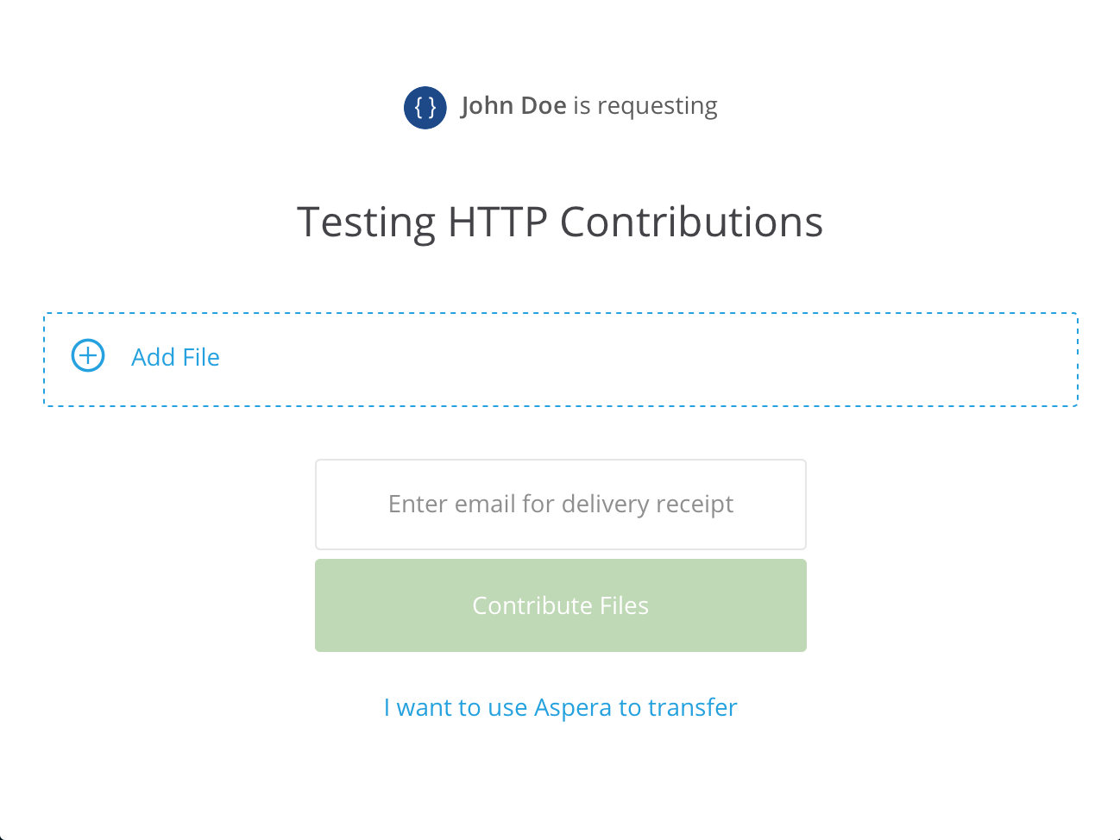The width and height of the screenshot is (1120, 840).
Task: Click the 'Testing HTTP Contributions' heading
Action: click(560, 223)
